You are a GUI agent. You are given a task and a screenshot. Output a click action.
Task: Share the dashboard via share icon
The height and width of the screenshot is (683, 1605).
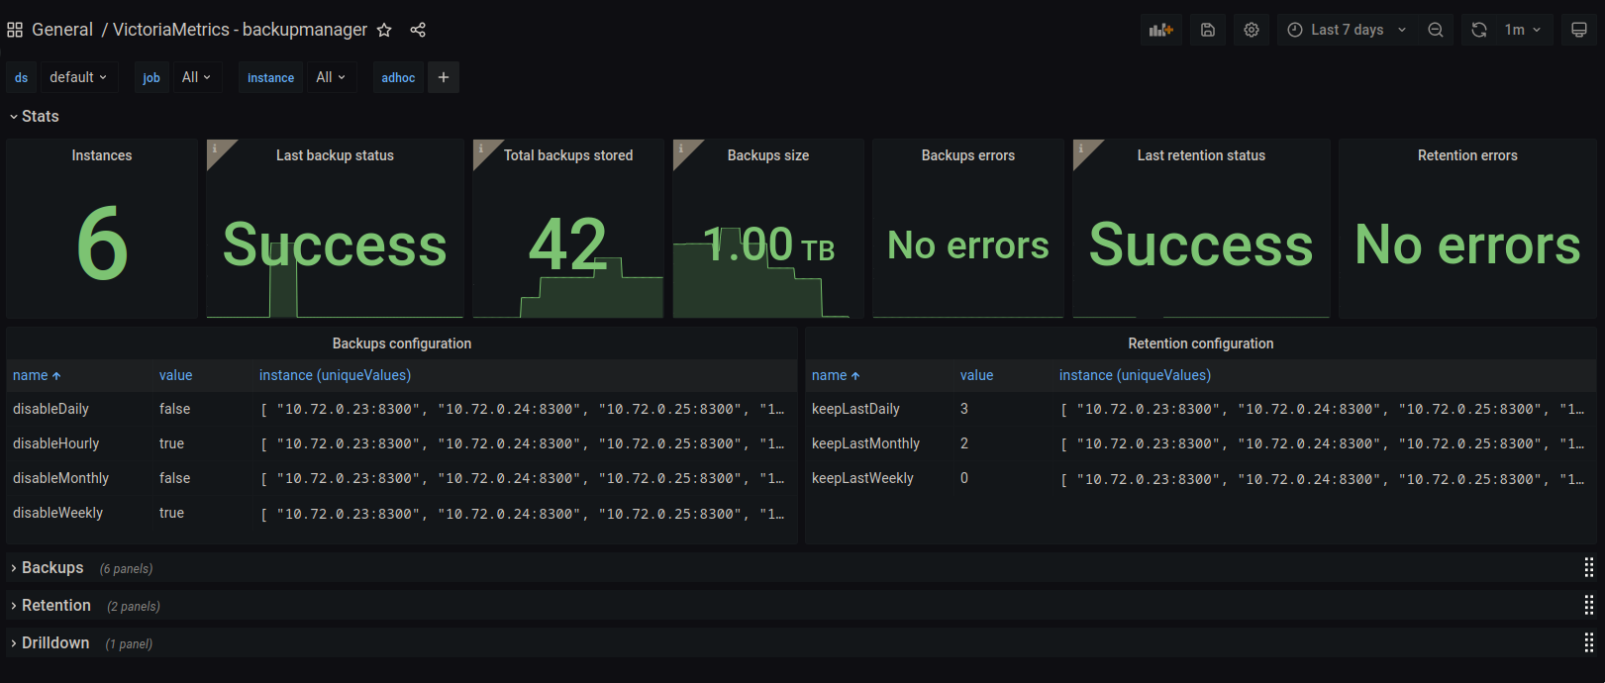418,30
